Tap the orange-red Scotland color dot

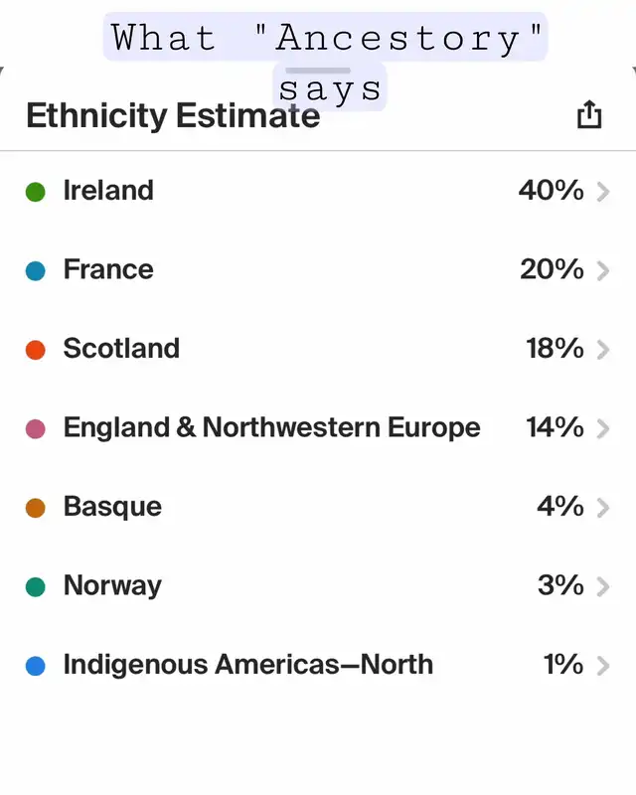36,350
